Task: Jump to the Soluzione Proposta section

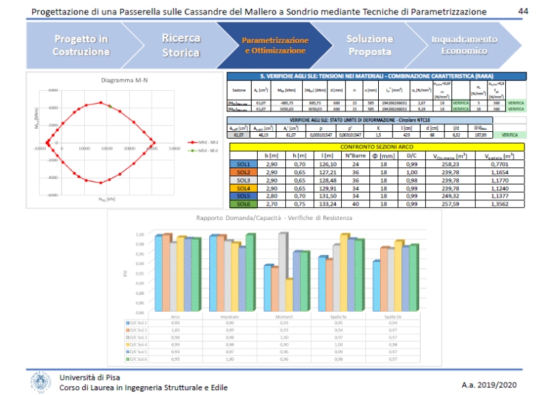Action: coord(369,45)
